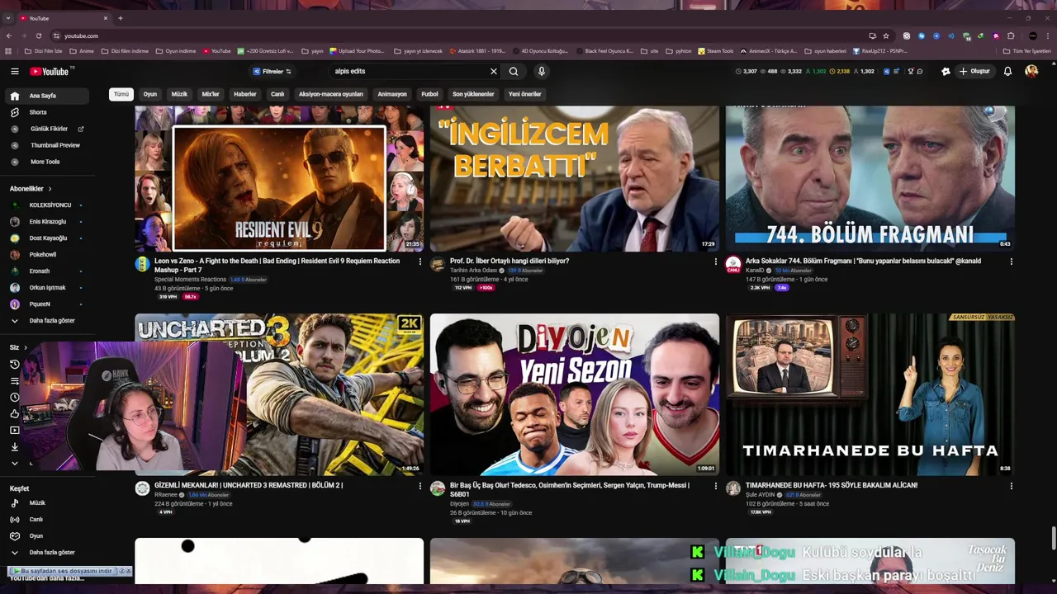Image resolution: width=1057 pixels, height=594 pixels.
Task: Open the Arka Sokaklar 744 trailer thumbnail
Action: coord(870,178)
